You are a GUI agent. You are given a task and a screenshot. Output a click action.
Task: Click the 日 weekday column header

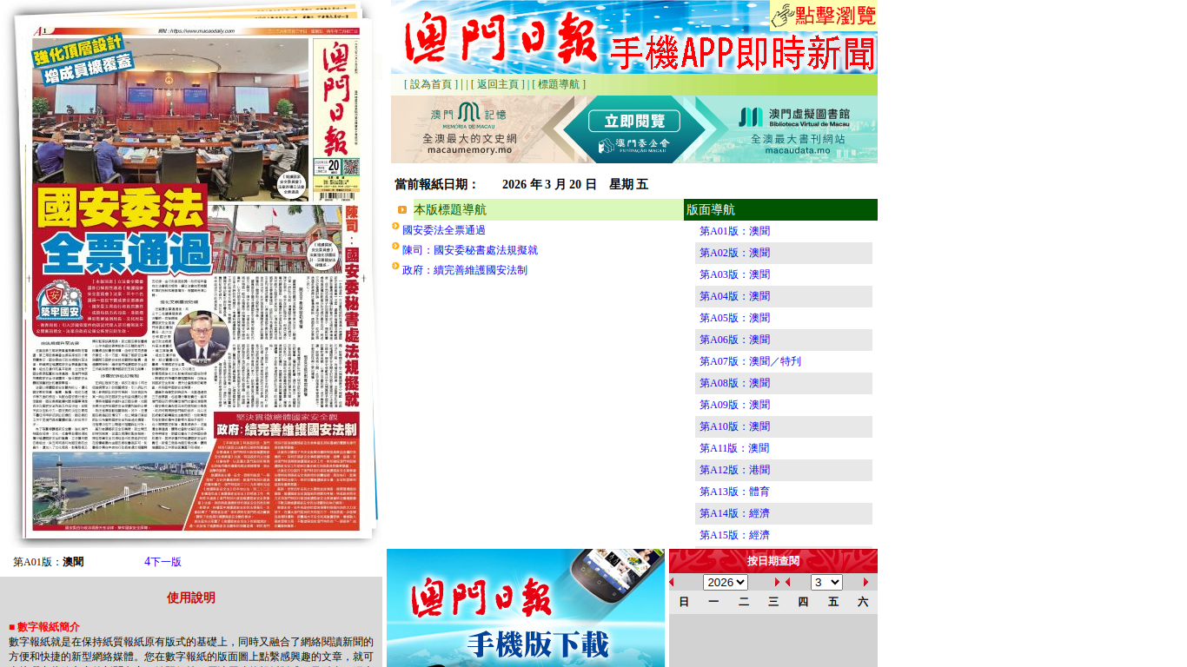click(x=684, y=602)
